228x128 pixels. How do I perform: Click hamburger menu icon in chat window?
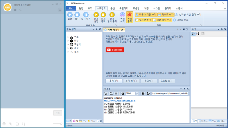(60, 10)
